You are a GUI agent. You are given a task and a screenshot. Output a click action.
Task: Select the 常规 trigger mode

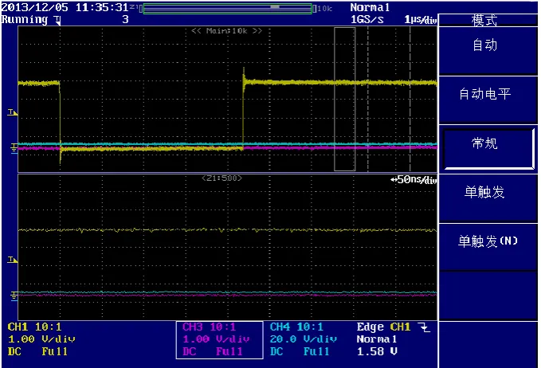point(488,149)
